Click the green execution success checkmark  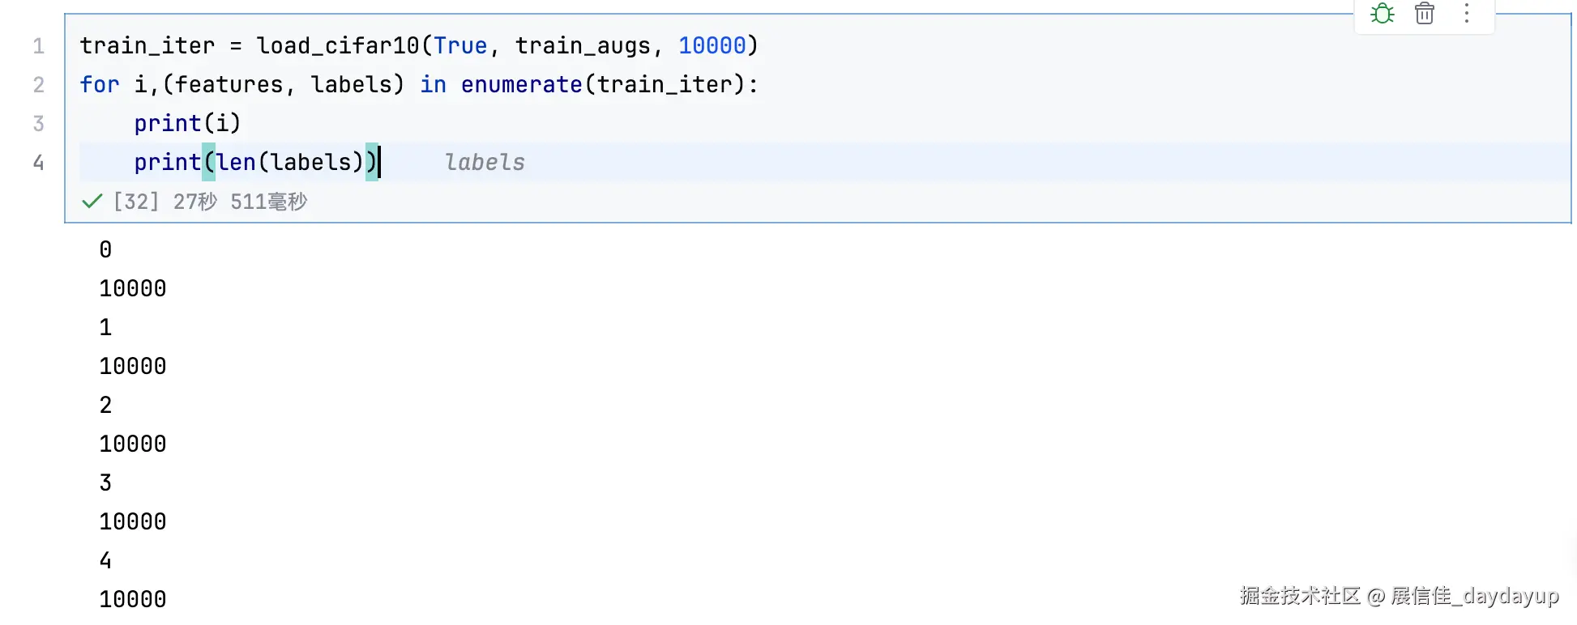[x=92, y=202]
